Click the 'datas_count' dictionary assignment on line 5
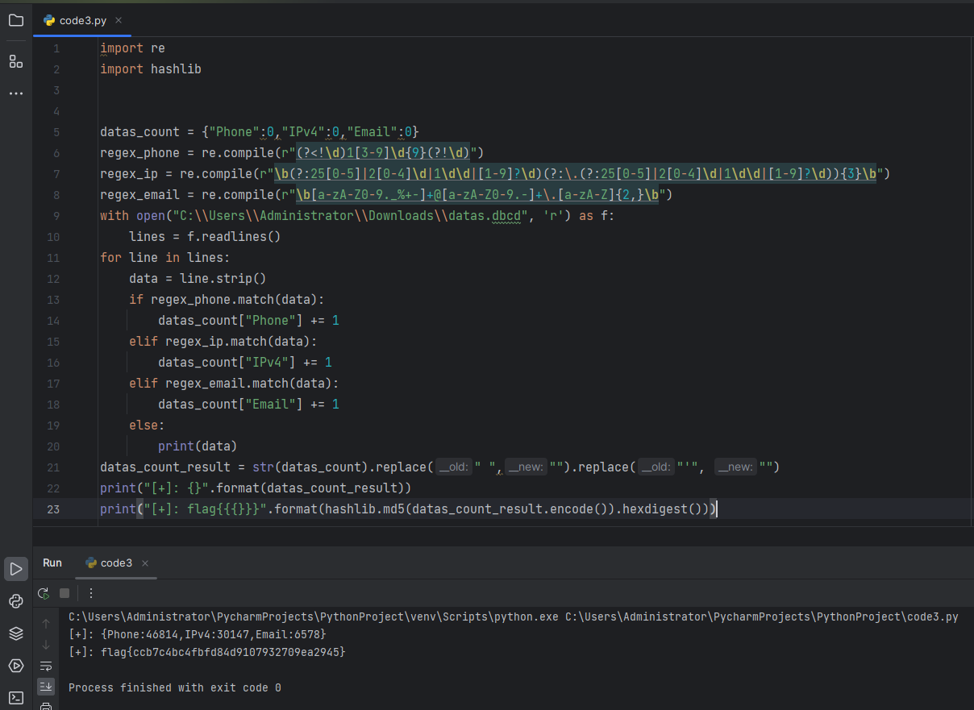Image resolution: width=974 pixels, height=710 pixels. tap(260, 132)
